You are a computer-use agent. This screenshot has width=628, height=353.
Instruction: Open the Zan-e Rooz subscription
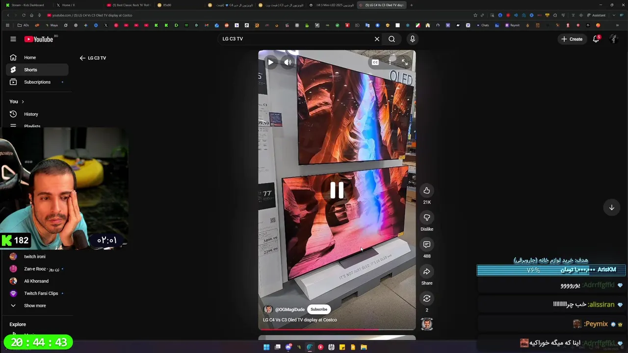[37, 269]
